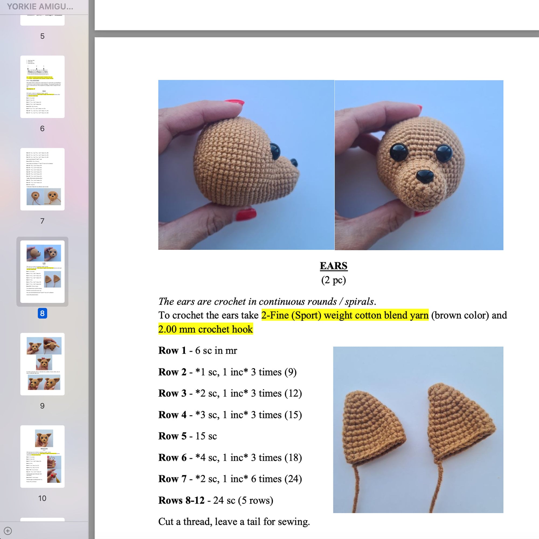The height and width of the screenshot is (539, 539).
Task: Click the page number label 10
Action: [42, 498]
